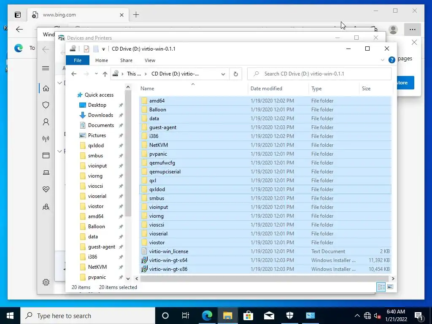The width and height of the screenshot is (432, 324).
Task: Open Quick access in navigation pane
Action: (95, 95)
